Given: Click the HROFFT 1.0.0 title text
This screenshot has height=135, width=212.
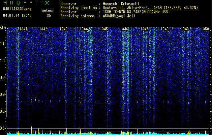Looking at the screenshot, I should (26, 3).
